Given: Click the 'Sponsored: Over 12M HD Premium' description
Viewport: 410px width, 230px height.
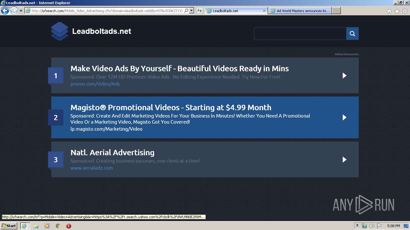Looking at the screenshot, I should pyautogui.click(x=175, y=77).
